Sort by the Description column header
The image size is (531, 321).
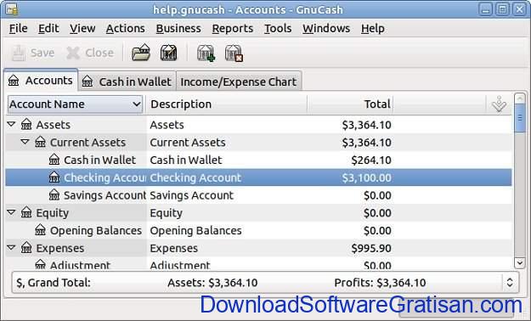226,104
